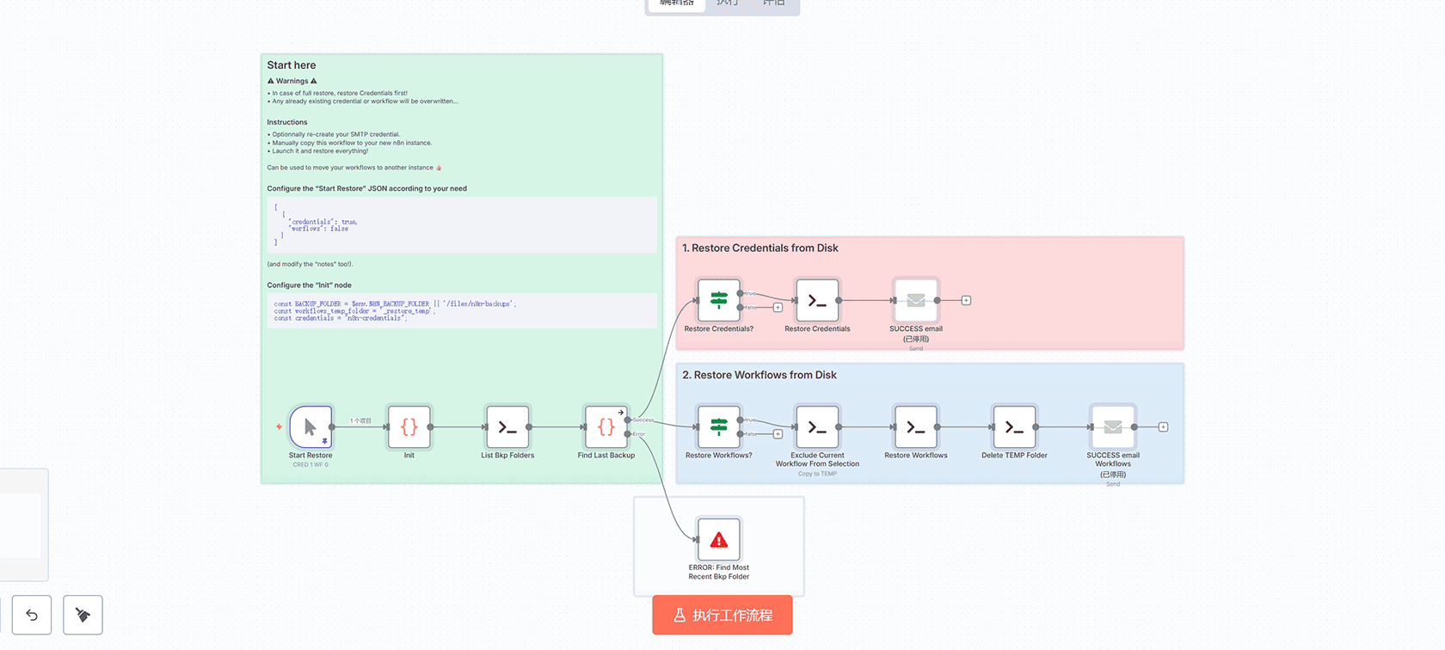Click plus connector after SUCCESS email Workflows
The width and height of the screenshot is (1445, 650).
(1163, 426)
